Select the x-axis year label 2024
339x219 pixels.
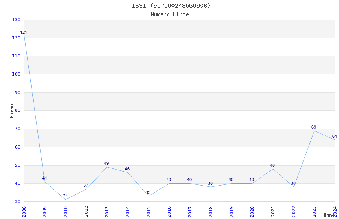point(335,211)
